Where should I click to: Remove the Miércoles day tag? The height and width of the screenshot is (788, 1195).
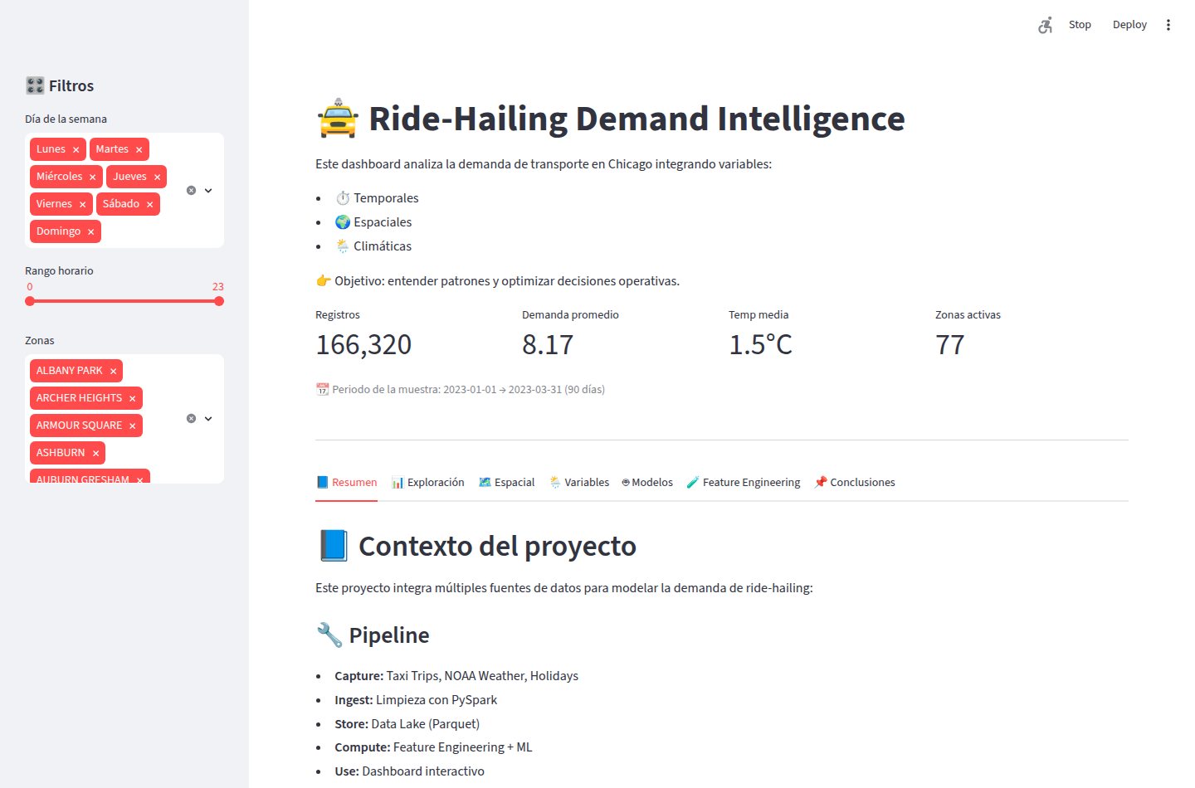point(92,178)
